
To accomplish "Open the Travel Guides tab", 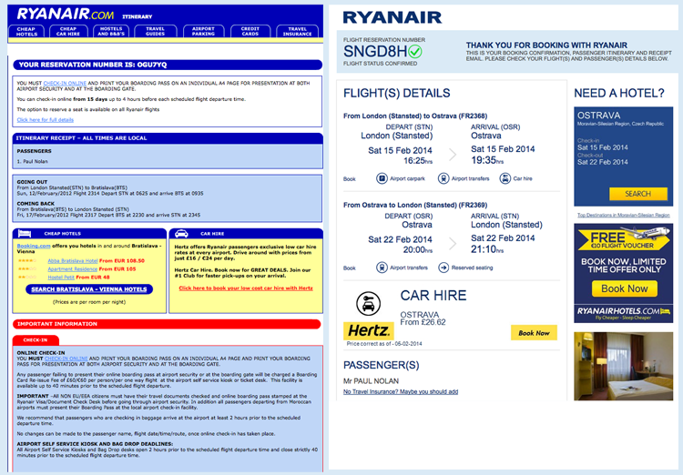I will click(x=155, y=31).
